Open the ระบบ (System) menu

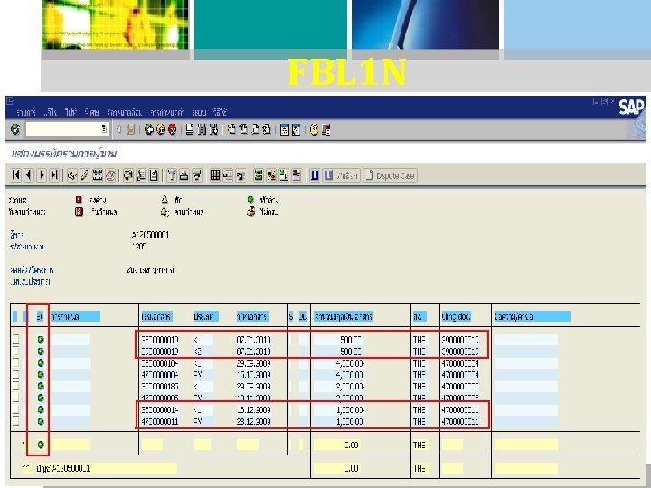point(199,112)
